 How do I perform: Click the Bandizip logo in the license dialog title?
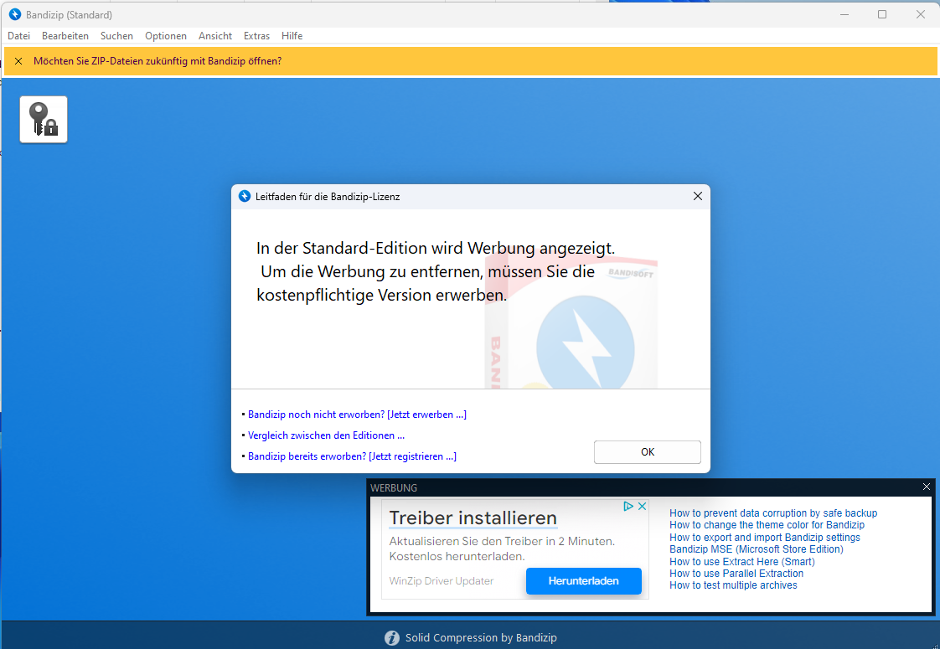244,196
